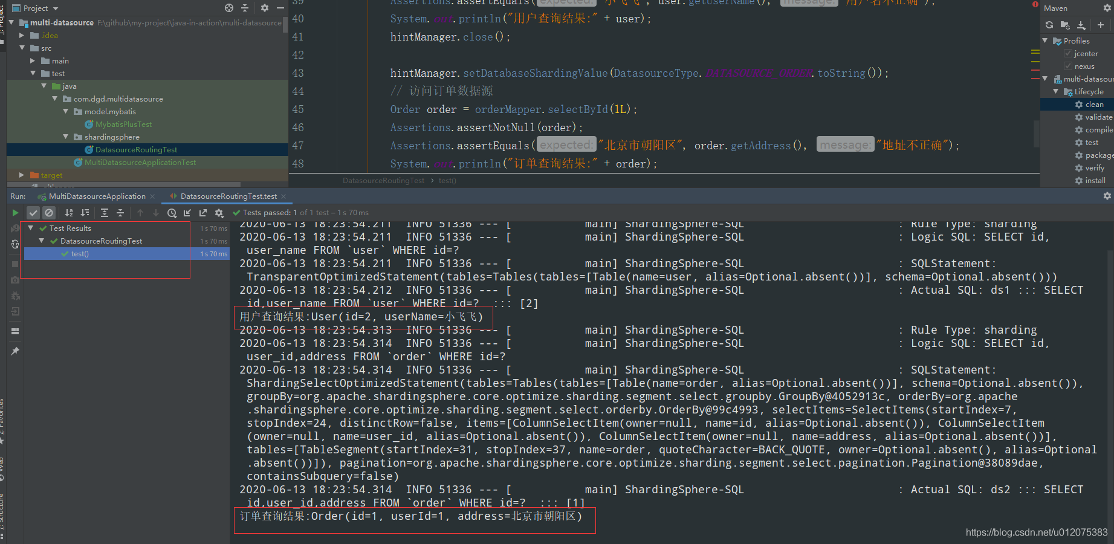This screenshot has height=544, width=1114.
Task: Select Maven verify lifecycle goal
Action: (x=1090, y=168)
